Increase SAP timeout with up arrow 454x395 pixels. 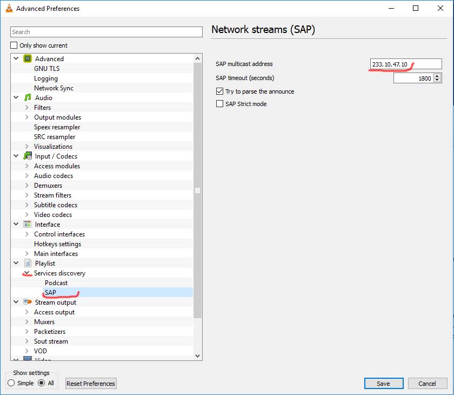tap(437, 76)
